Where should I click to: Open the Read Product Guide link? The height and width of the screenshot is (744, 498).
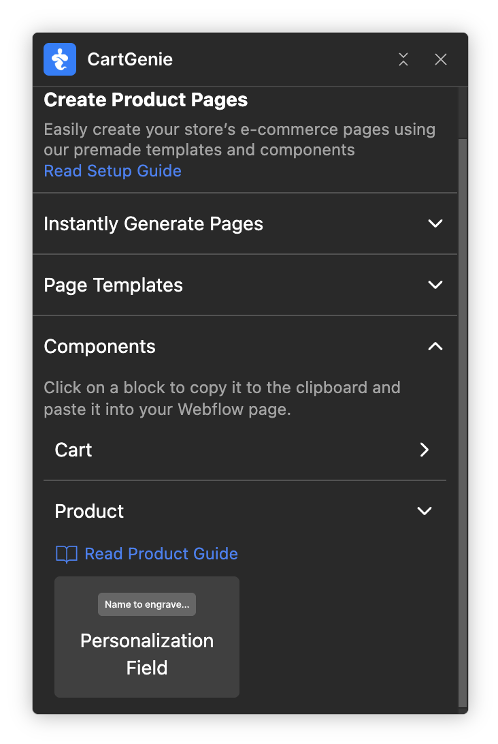161,554
